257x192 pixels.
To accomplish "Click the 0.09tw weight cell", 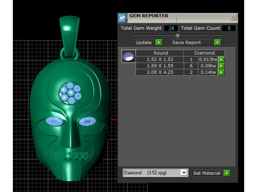I will tap(208, 66).
